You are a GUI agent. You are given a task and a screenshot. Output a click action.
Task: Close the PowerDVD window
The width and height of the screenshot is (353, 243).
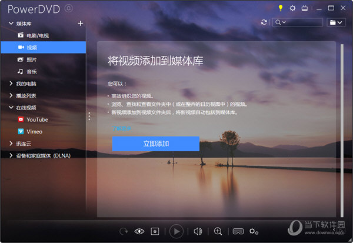point(343,8)
